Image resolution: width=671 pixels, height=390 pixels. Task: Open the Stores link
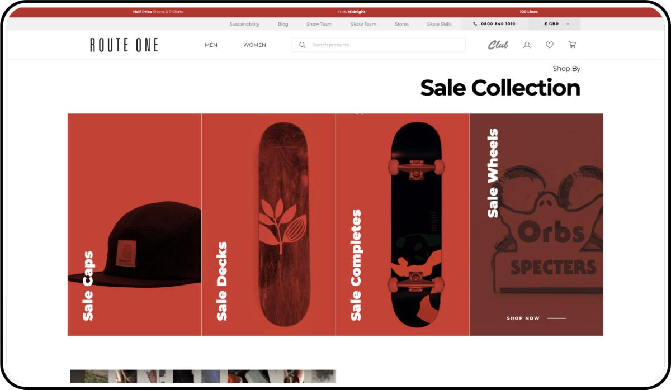(x=401, y=24)
